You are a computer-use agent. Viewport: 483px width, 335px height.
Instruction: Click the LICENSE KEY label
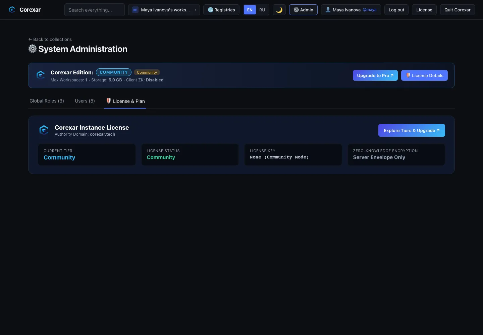click(x=263, y=151)
